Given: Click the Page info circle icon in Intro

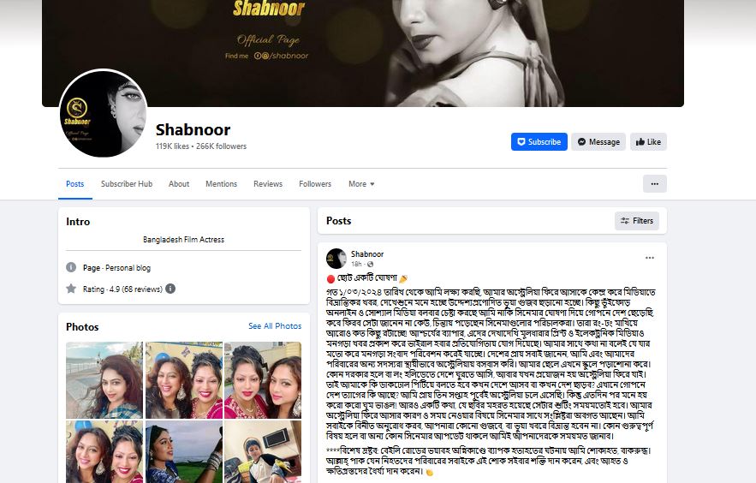Looking at the screenshot, I should [71, 267].
